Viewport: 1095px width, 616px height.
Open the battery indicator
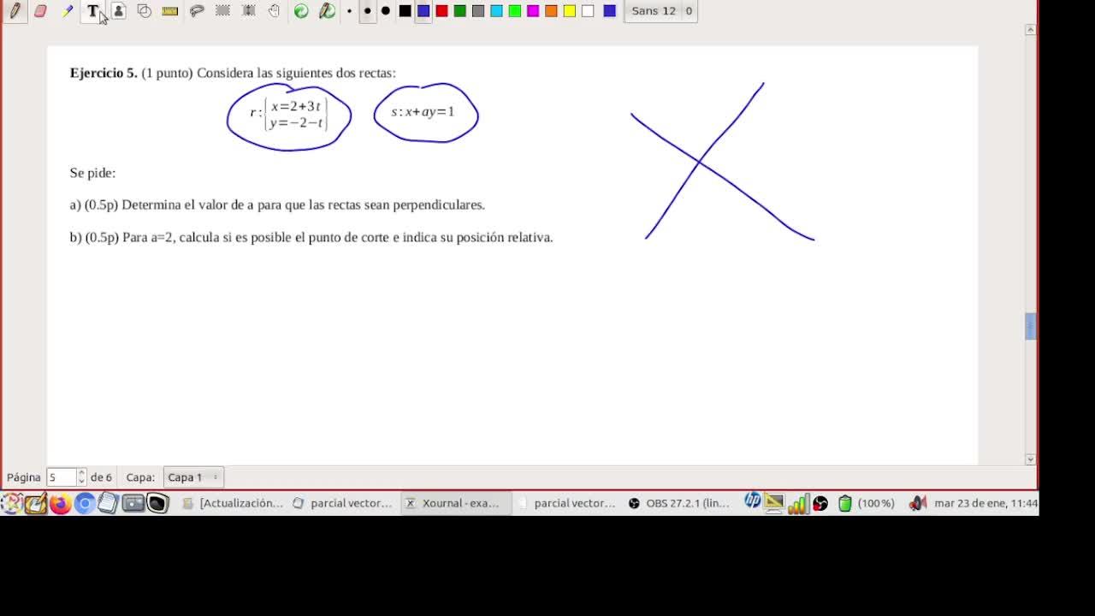[x=866, y=503]
